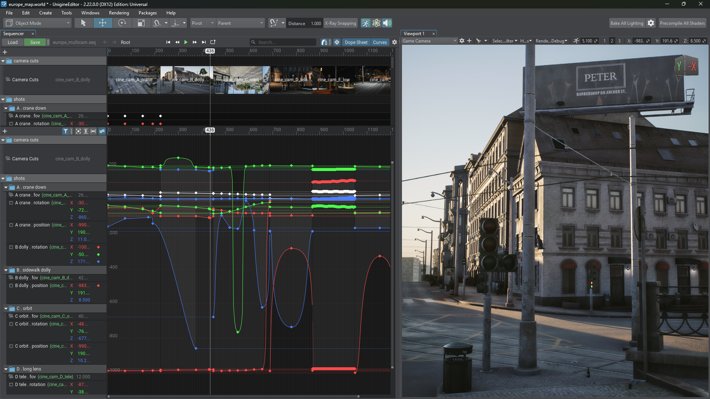
Task: Collapse the B . sidewalk dolly folder
Action: [x=6, y=270]
